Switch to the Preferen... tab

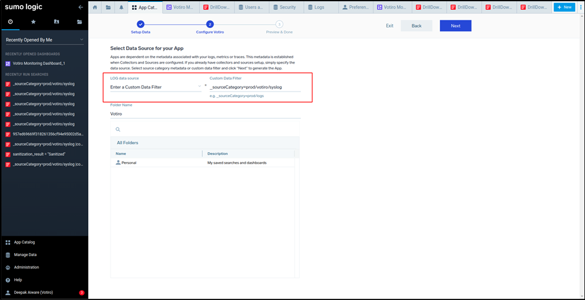click(x=355, y=7)
